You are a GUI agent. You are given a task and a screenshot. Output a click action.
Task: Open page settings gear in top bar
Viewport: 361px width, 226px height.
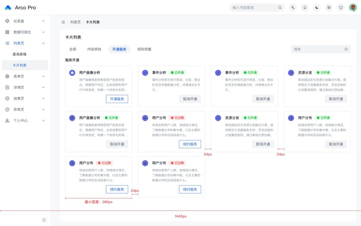329,8
